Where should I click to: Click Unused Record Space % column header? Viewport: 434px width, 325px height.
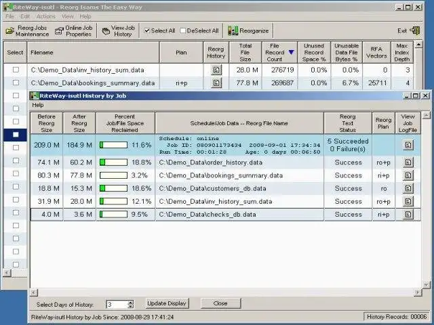(314, 52)
